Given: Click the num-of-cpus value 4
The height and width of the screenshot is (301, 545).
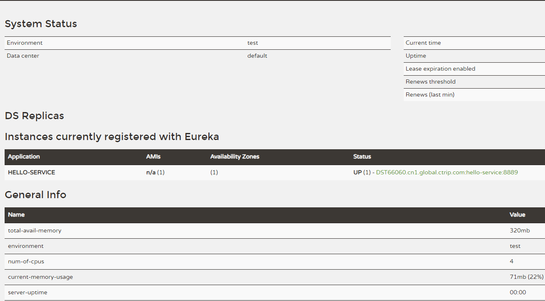Looking at the screenshot, I should point(511,261).
